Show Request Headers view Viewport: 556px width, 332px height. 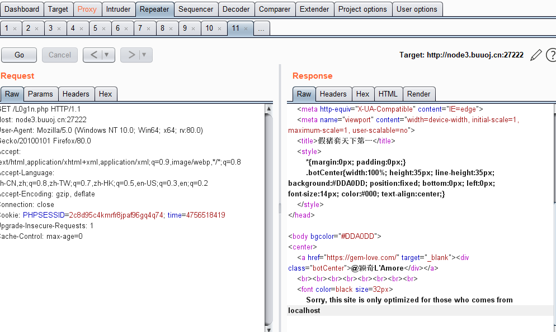pos(76,94)
